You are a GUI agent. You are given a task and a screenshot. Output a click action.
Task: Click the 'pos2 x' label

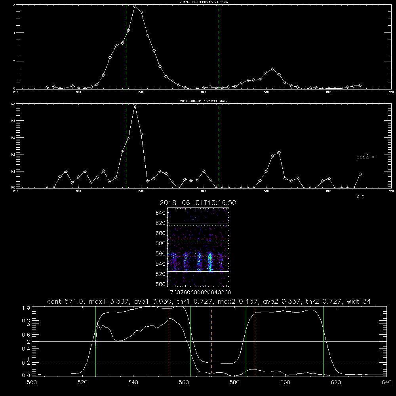coord(365,157)
